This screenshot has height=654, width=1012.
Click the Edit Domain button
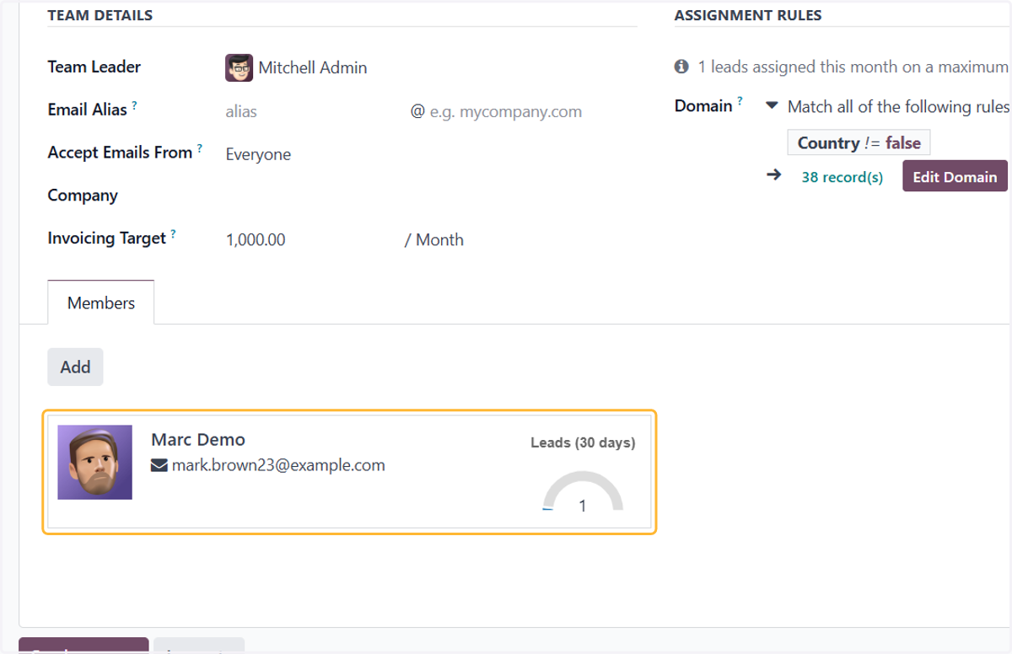[x=955, y=176]
